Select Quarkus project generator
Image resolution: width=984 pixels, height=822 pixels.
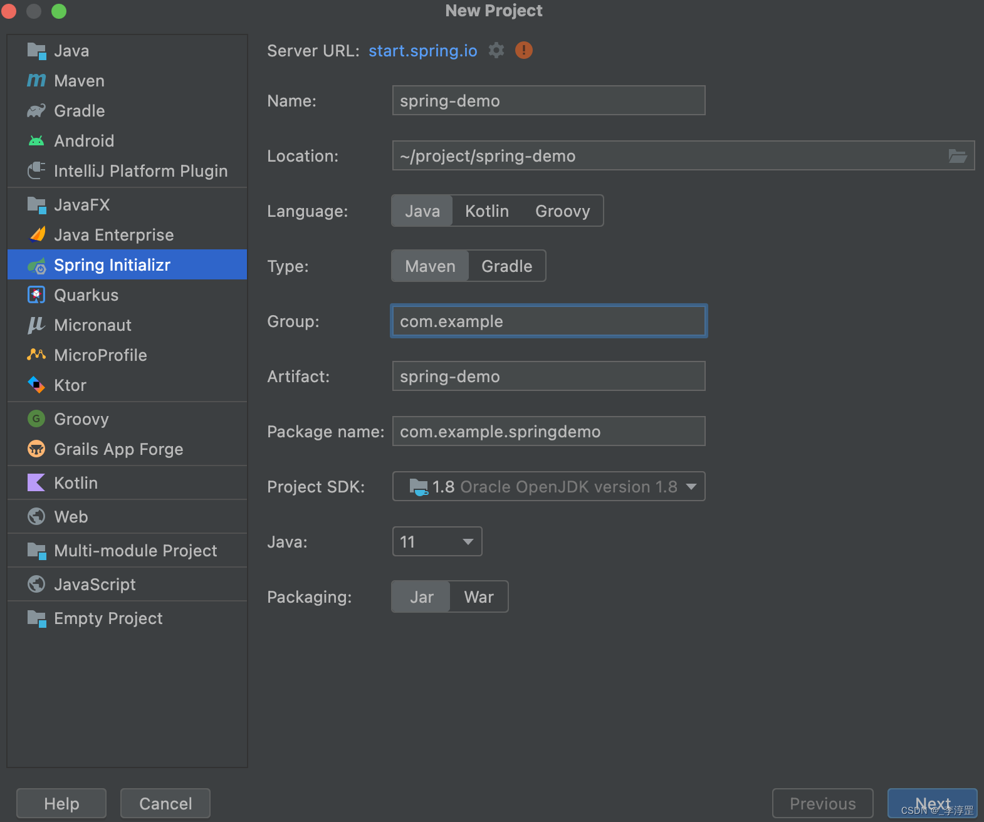point(127,295)
